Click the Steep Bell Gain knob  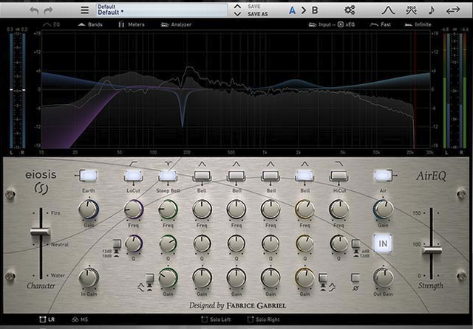168,278
